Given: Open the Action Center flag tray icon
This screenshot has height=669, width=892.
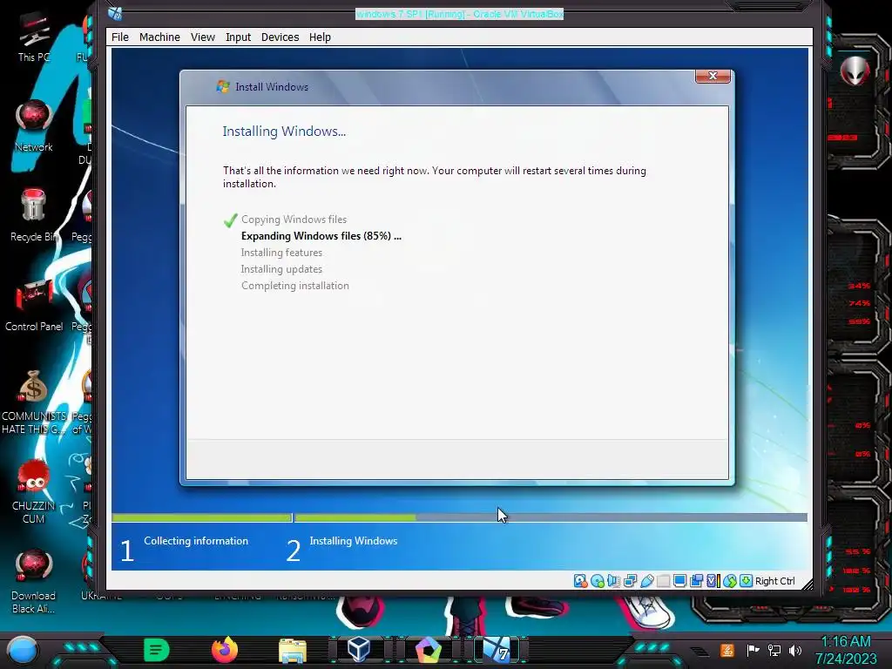Looking at the screenshot, I should [x=753, y=650].
